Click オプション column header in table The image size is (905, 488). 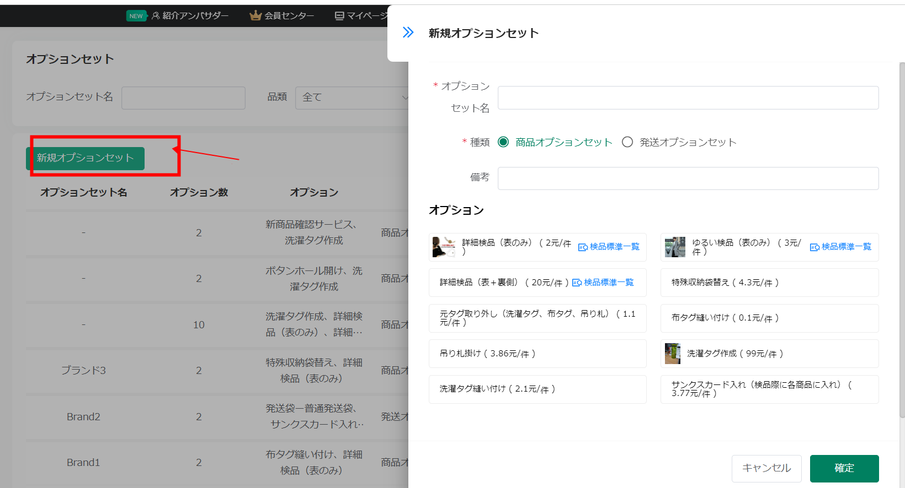pyautogui.click(x=314, y=192)
